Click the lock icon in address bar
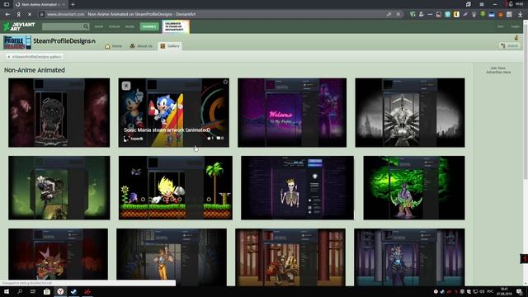The width and height of the screenshot is (528, 297). tap(42, 15)
